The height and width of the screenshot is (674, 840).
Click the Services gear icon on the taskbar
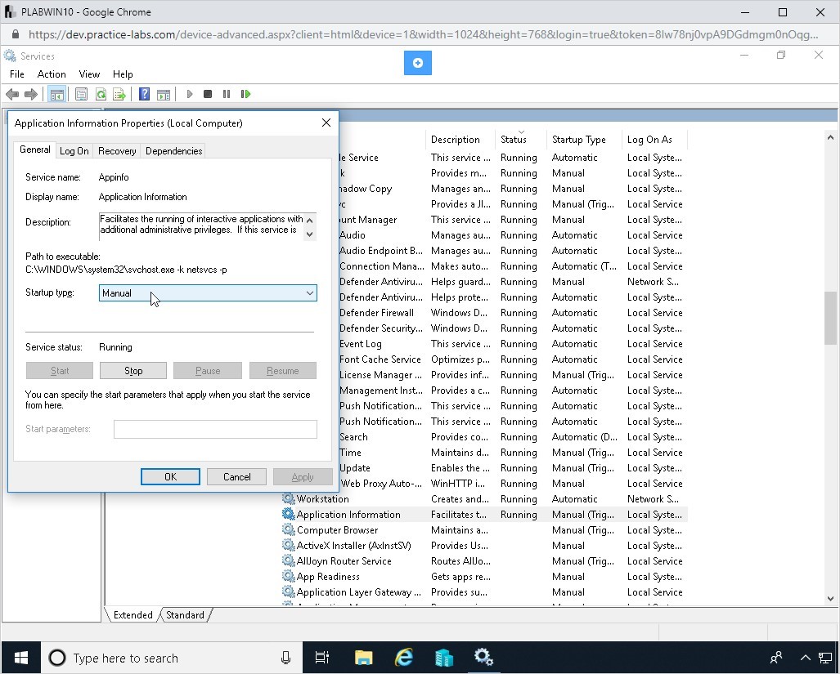pyautogui.click(x=483, y=658)
